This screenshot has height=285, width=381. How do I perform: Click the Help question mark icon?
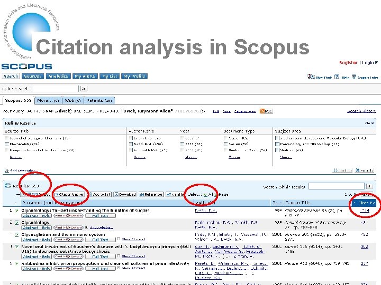(337, 77)
